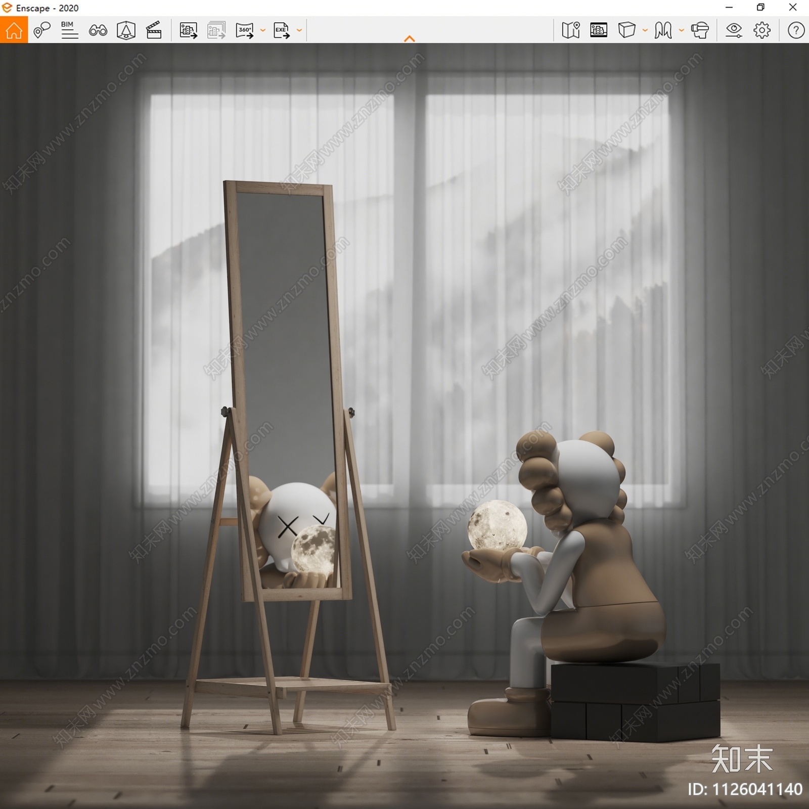The width and height of the screenshot is (809, 809).
Task: Expand the EXE export dropdown arrow
Action: click(299, 30)
